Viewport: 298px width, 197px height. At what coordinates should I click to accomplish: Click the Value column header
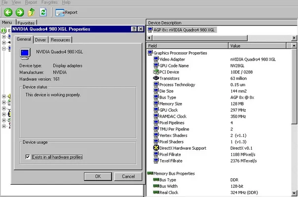click(257, 46)
